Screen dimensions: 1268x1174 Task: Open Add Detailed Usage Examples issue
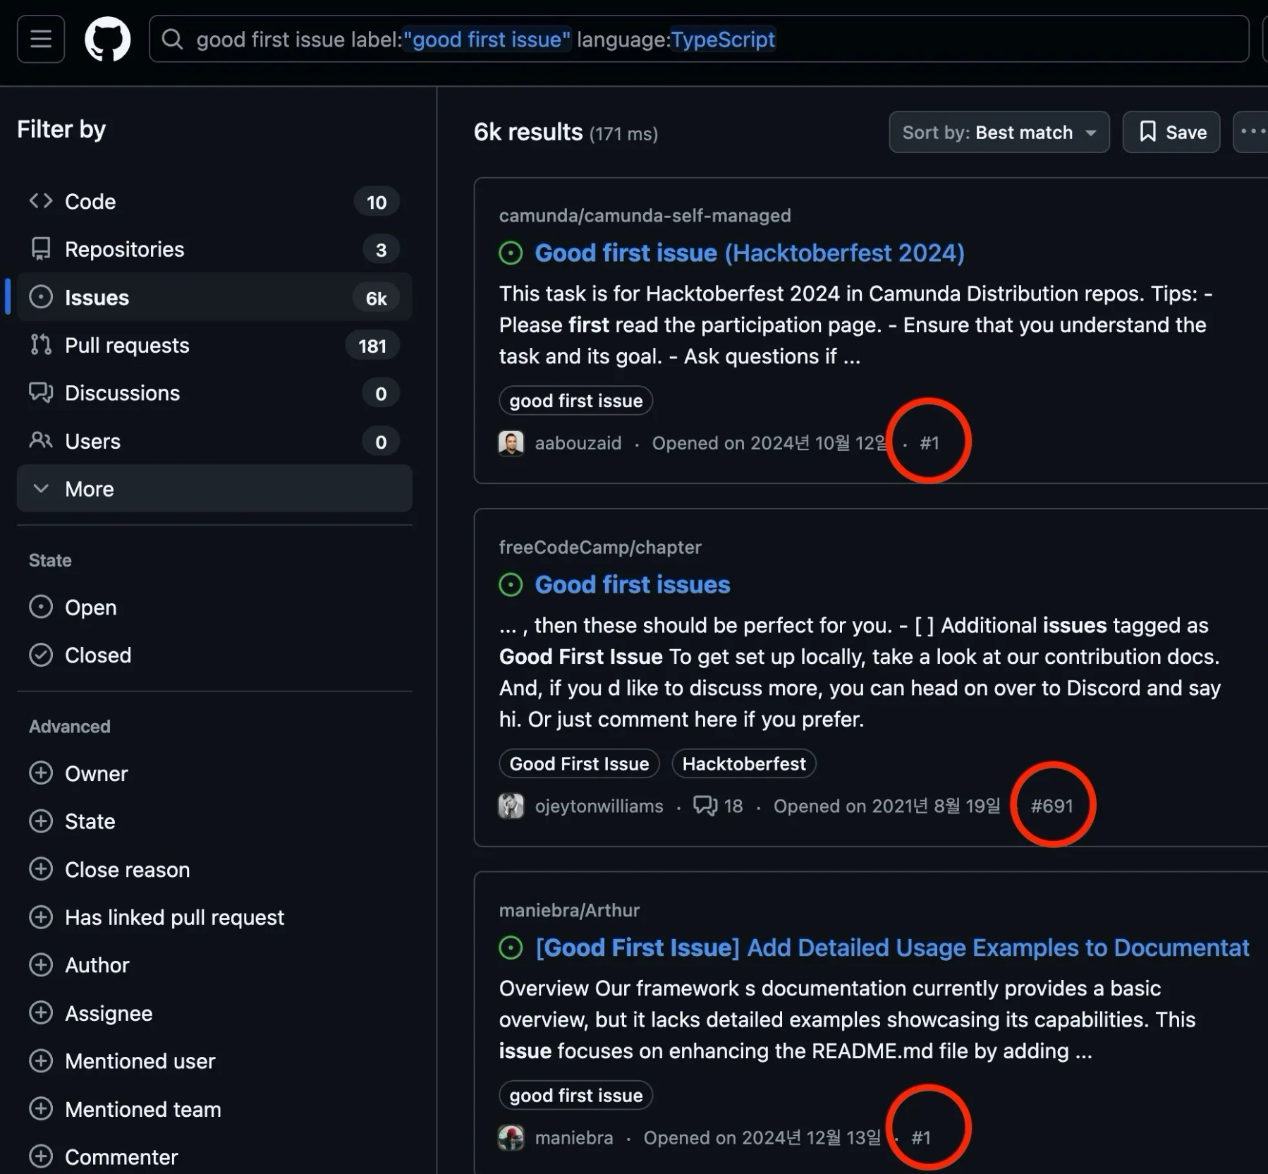click(892, 948)
